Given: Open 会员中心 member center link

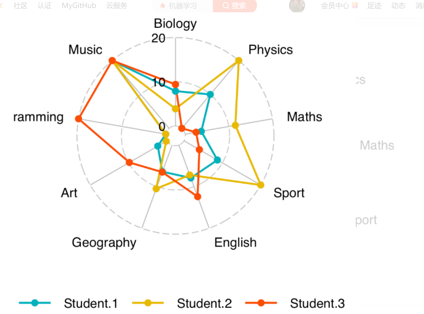Looking at the screenshot, I should pyautogui.click(x=335, y=6).
